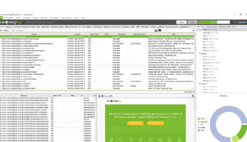247x142 pixels.
Task: Click the rendered page preview vertical scrollbar
Action: coord(194,120)
